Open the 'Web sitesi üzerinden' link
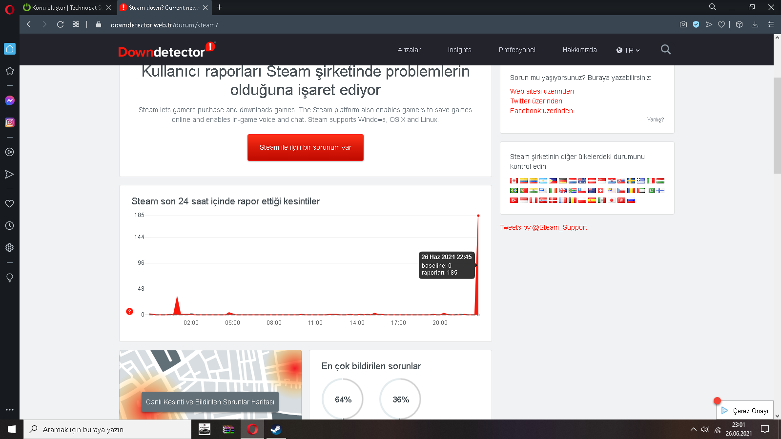This screenshot has height=439, width=781. [542, 91]
